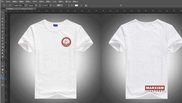Open the font size dropdown arrow
The width and height of the screenshot is (182, 103).
tap(51, 5)
